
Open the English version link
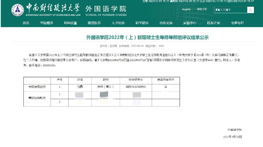[x=186, y=9]
